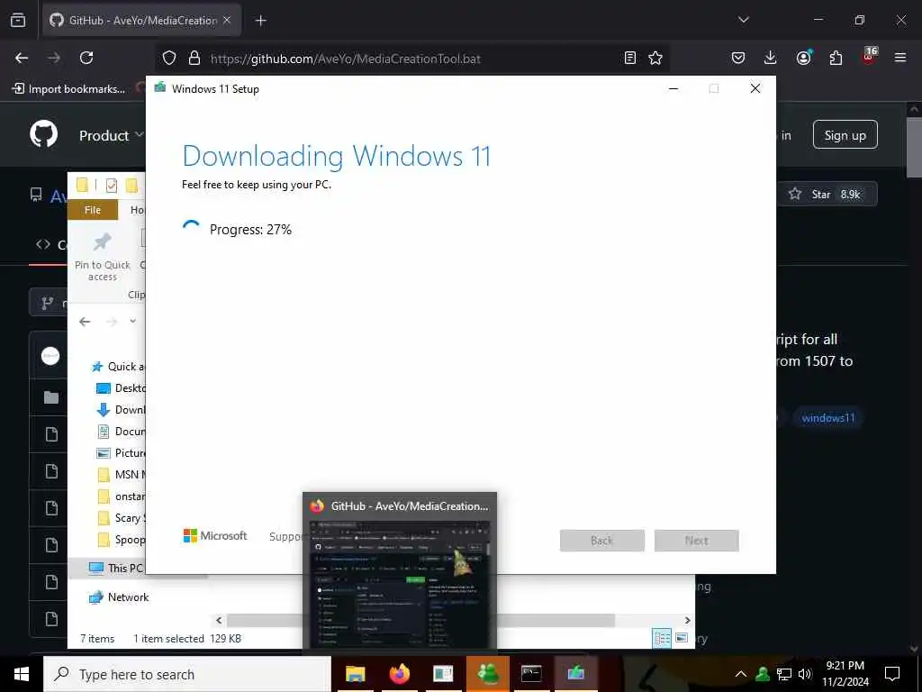The width and height of the screenshot is (922, 692).
Task: Click the padlock site info icon
Action: coord(194,59)
